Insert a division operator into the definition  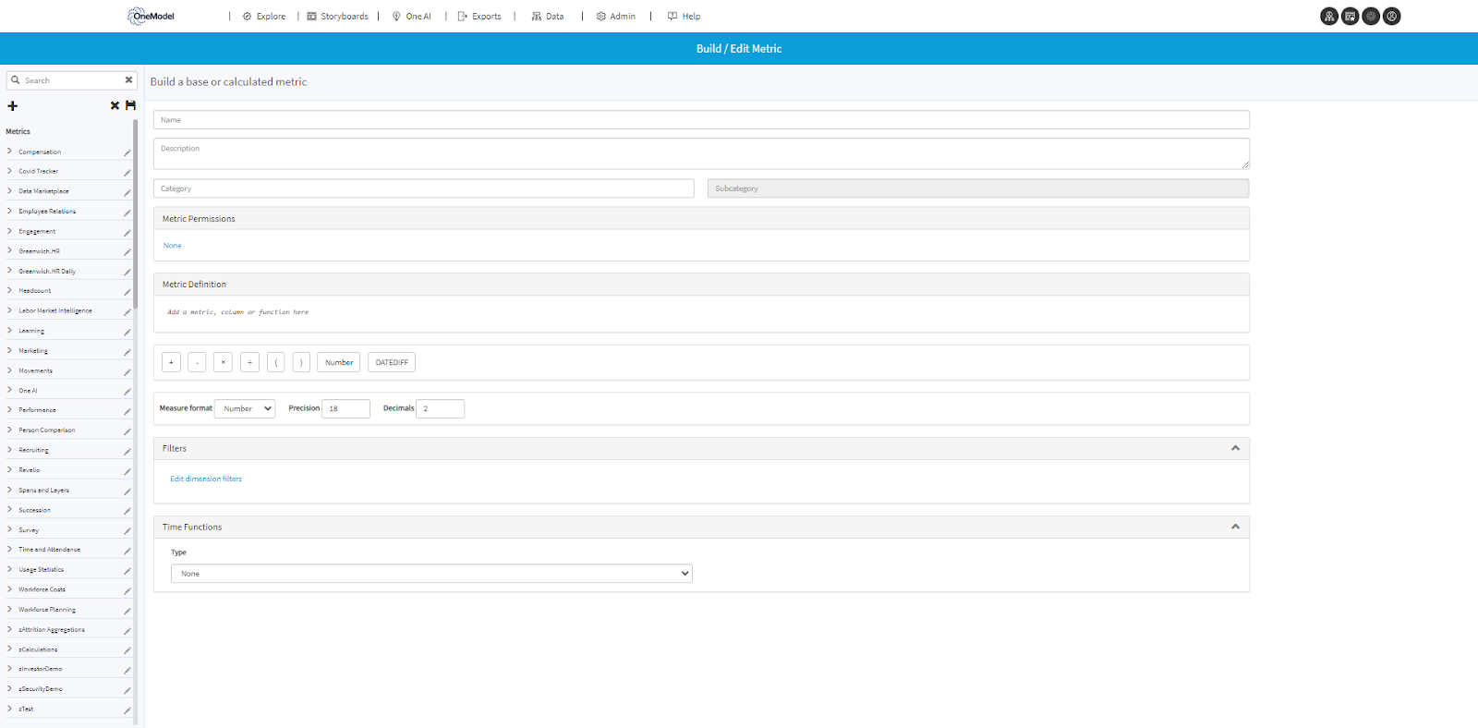pyautogui.click(x=249, y=362)
